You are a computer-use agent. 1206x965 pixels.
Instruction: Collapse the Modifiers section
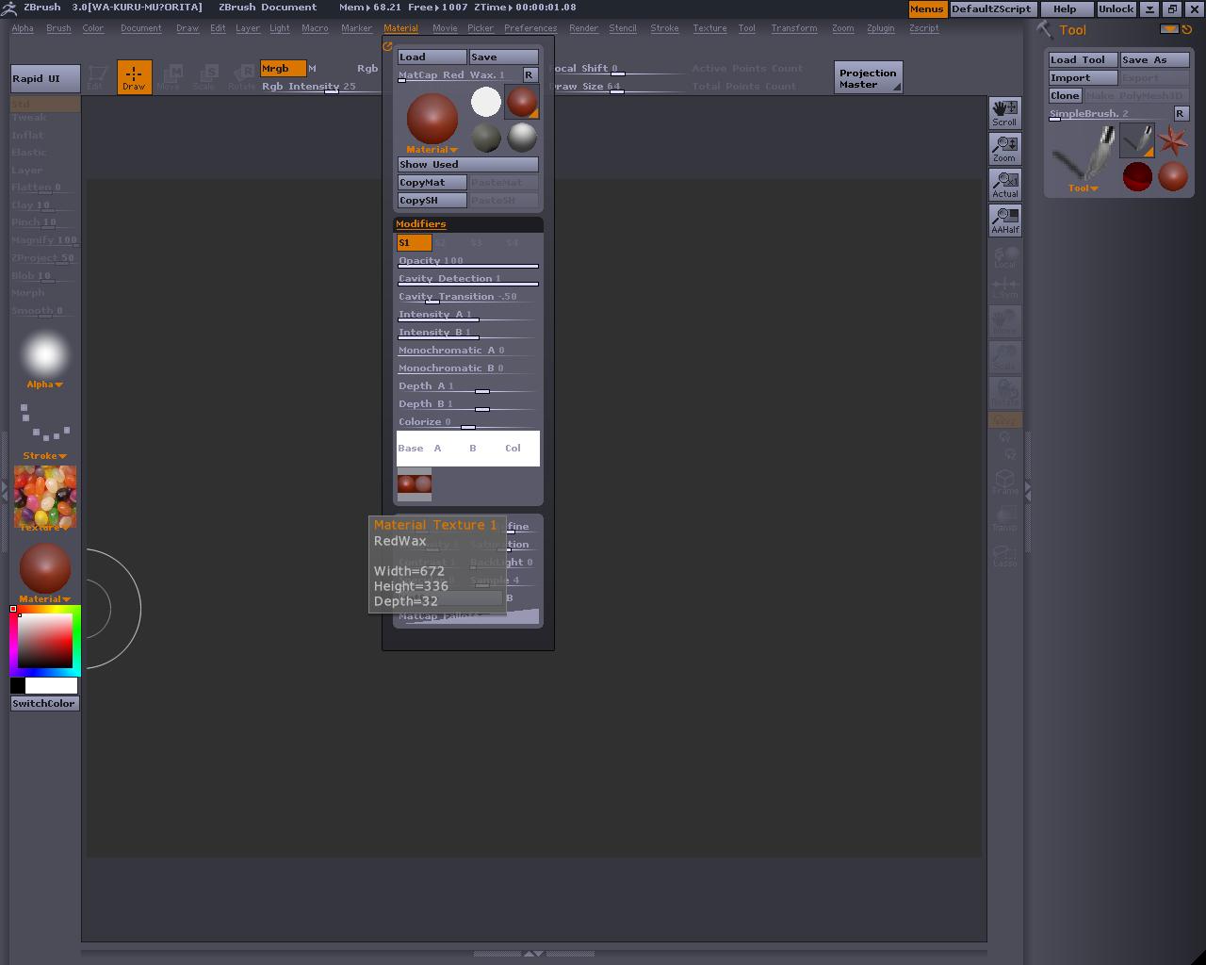tap(421, 223)
